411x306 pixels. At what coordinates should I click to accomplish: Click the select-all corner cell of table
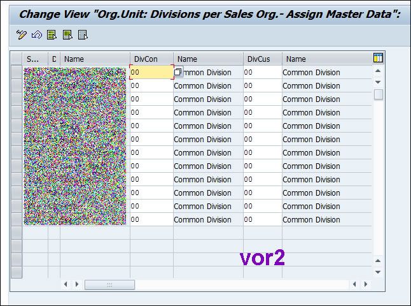tap(17, 59)
